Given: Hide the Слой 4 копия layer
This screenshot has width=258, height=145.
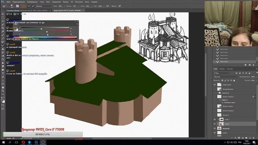Looking at the screenshot, I should 214,85.
